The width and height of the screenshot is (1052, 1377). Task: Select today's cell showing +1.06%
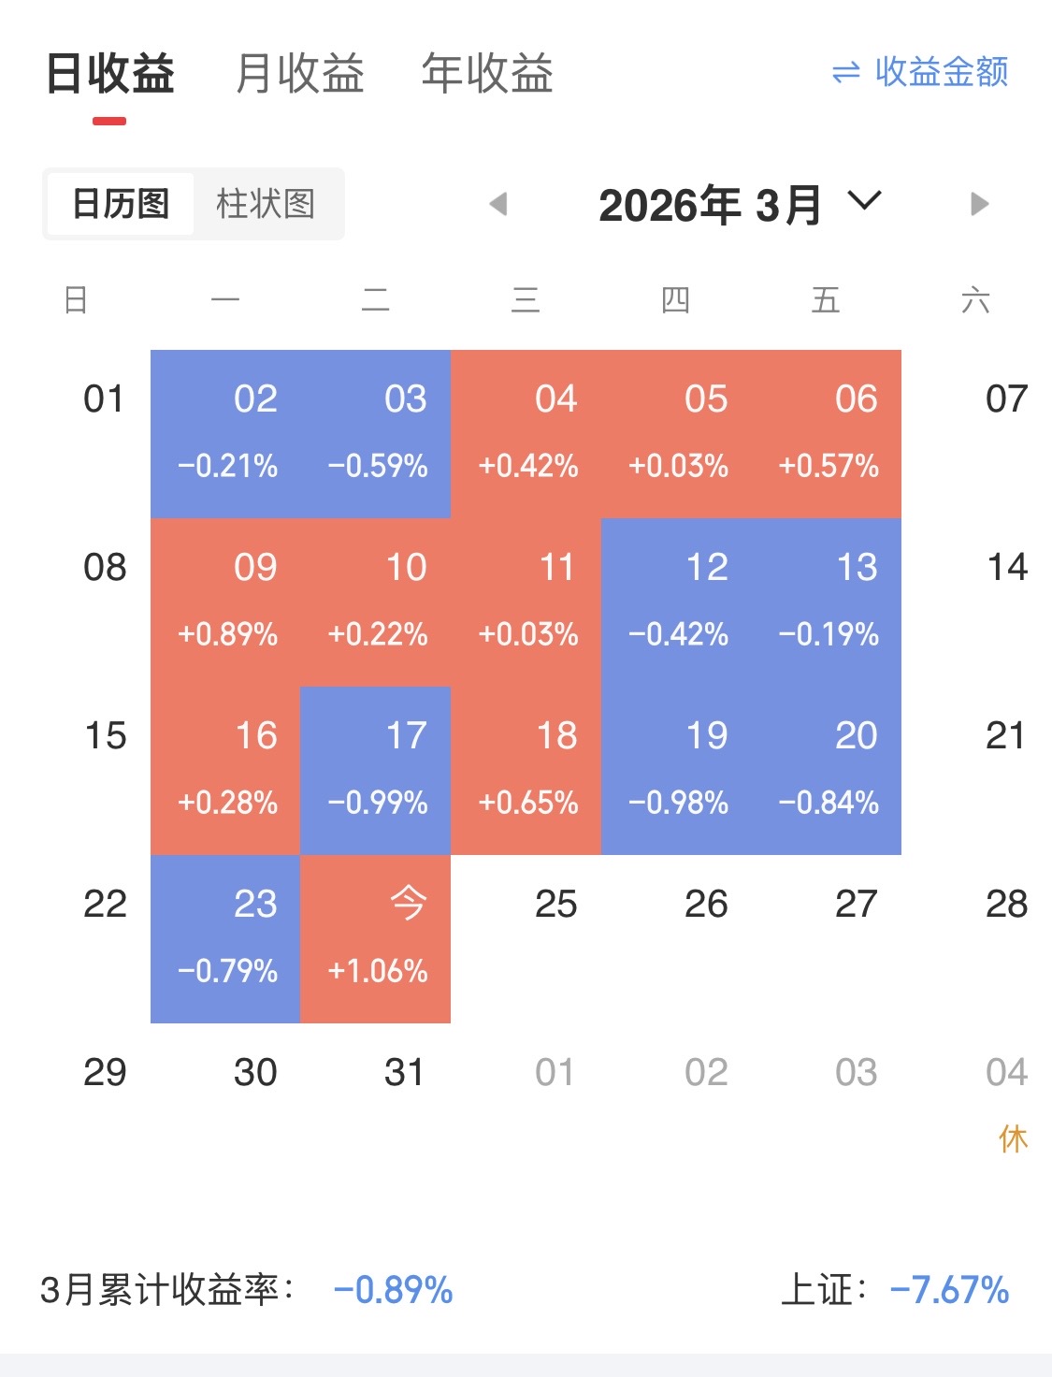[x=376, y=938]
